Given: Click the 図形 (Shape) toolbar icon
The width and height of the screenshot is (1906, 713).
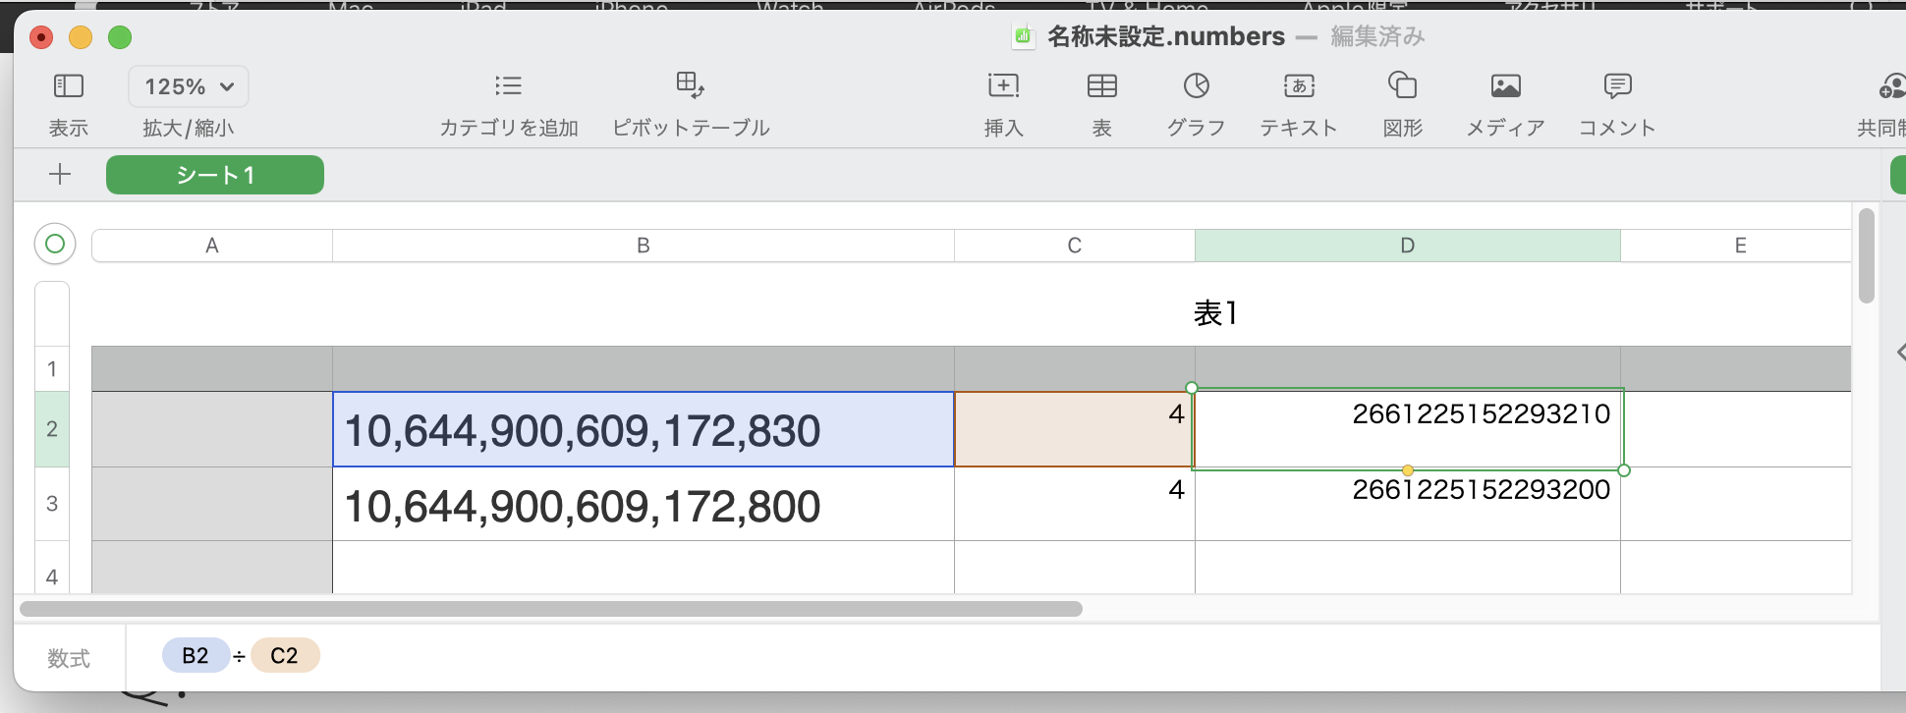Looking at the screenshot, I should (1402, 86).
